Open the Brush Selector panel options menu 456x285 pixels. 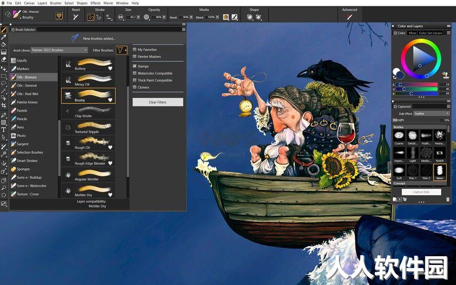click(183, 29)
